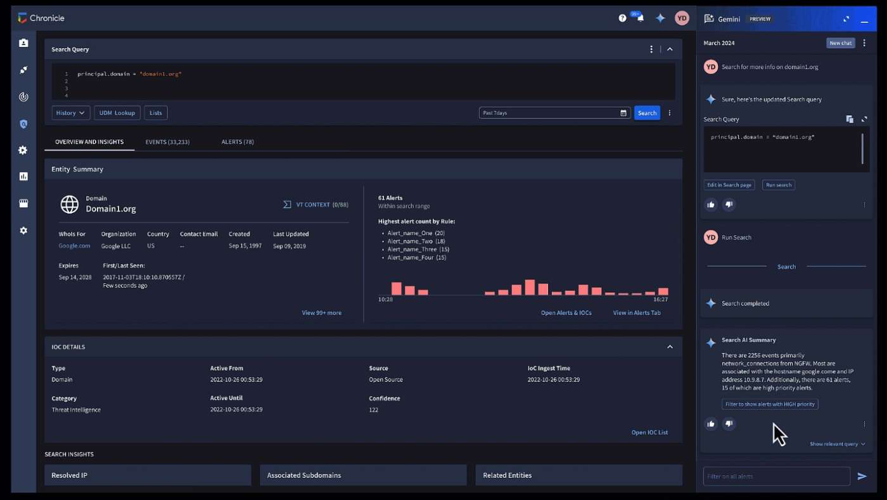
Task: Click the YD user avatar in header
Action: click(x=682, y=18)
